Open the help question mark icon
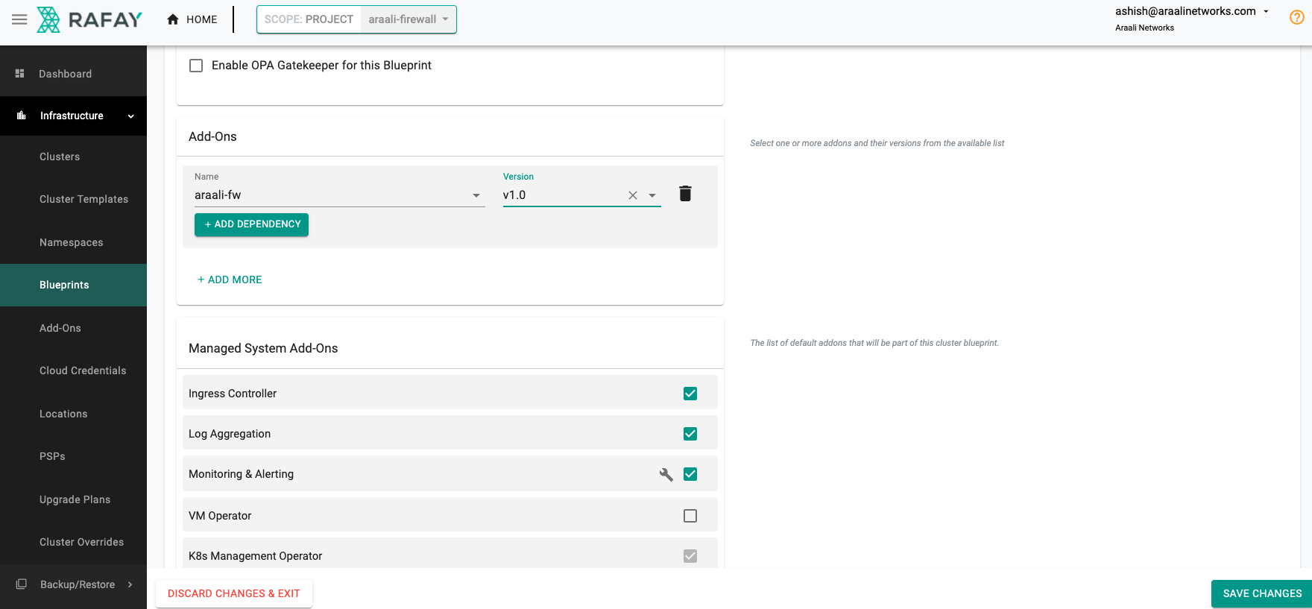 click(1297, 17)
